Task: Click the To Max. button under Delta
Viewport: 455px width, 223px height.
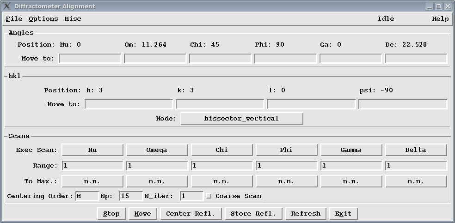Action: coord(416,181)
